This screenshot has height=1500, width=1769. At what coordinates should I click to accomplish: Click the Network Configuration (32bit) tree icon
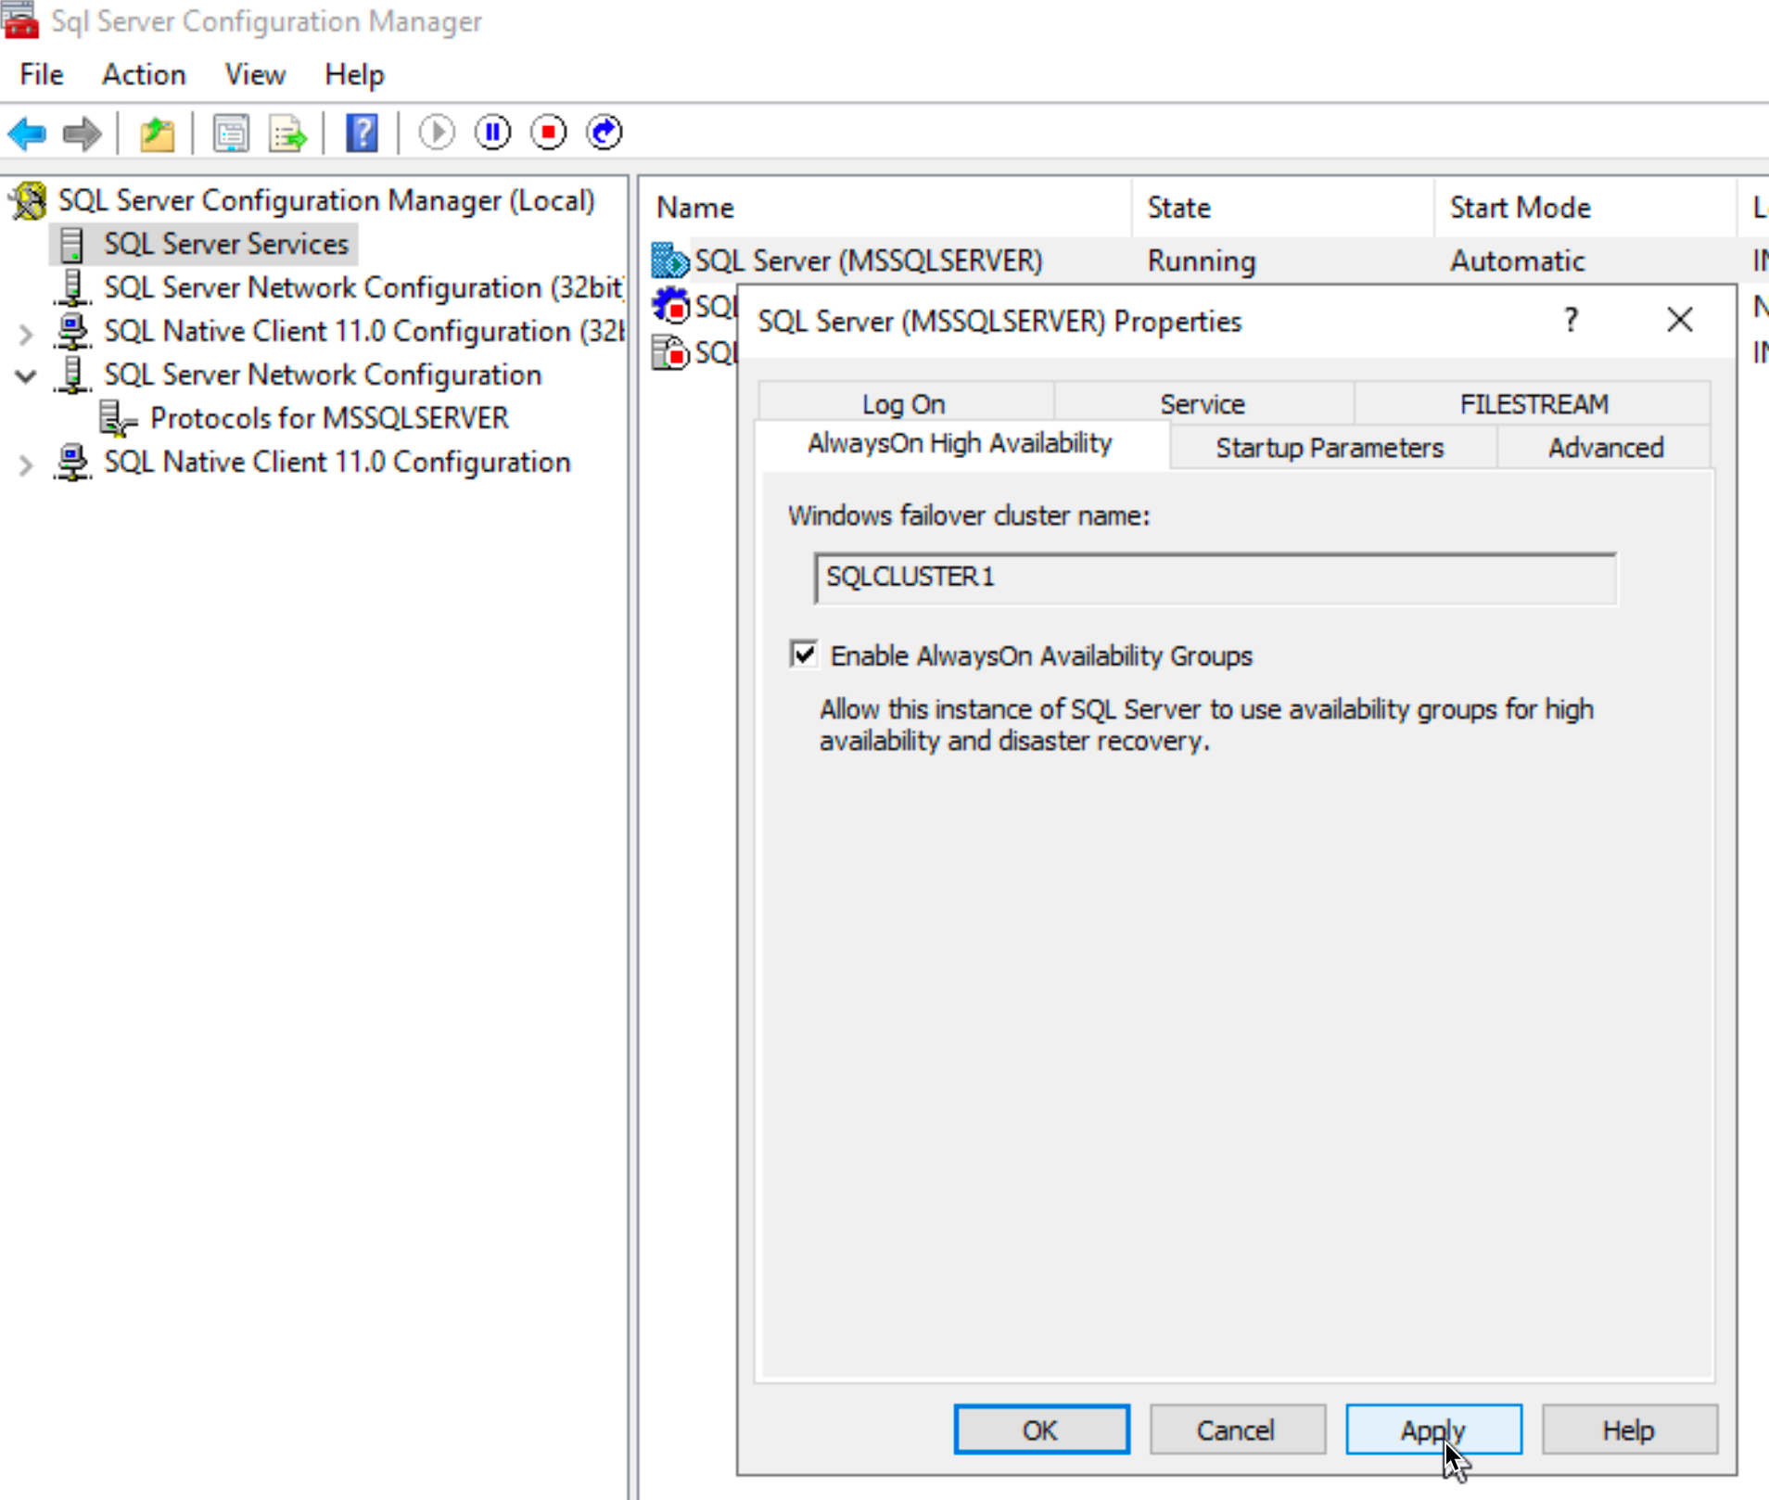[72, 287]
